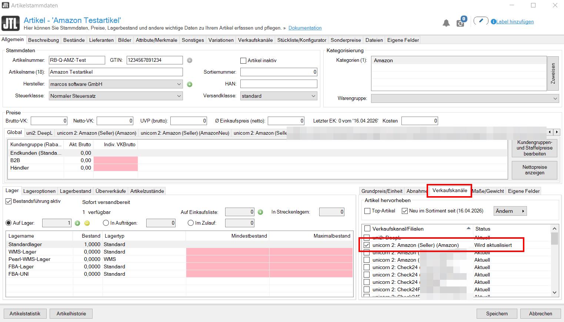Open the Lieferanten tab
The image size is (564, 322).
[101, 40]
